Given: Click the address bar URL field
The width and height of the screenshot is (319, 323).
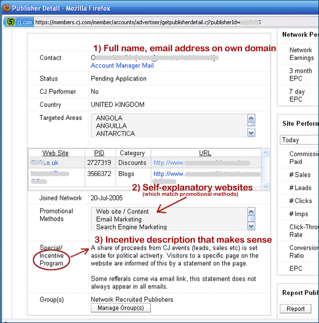Looking at the screenshot, I should click(x=176, y=22).
